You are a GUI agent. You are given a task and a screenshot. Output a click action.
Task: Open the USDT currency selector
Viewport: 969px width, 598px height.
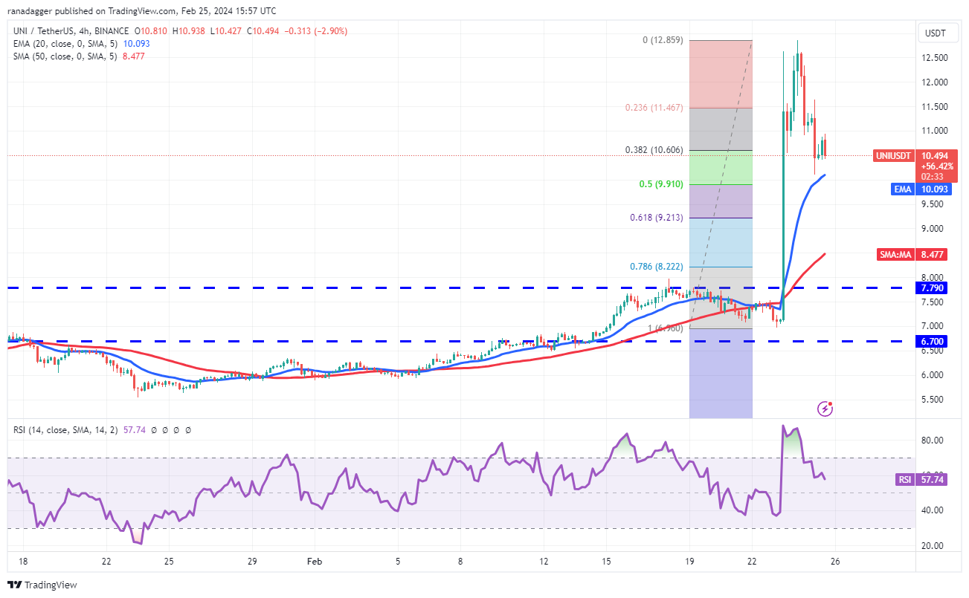[935, 33]
